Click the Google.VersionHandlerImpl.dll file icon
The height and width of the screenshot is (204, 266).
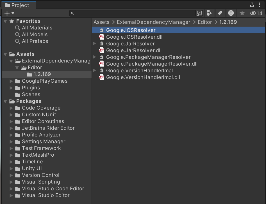point(102,77)
